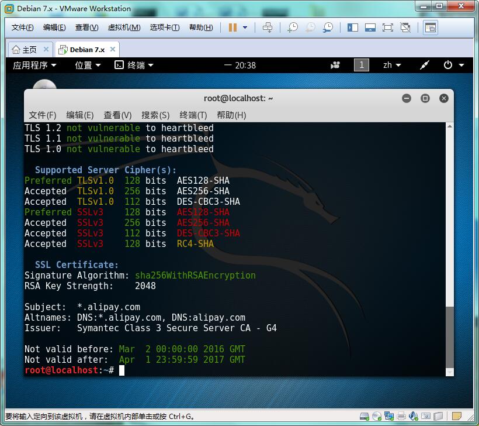Click the gray removable device status icon

[x=438, y=416]
